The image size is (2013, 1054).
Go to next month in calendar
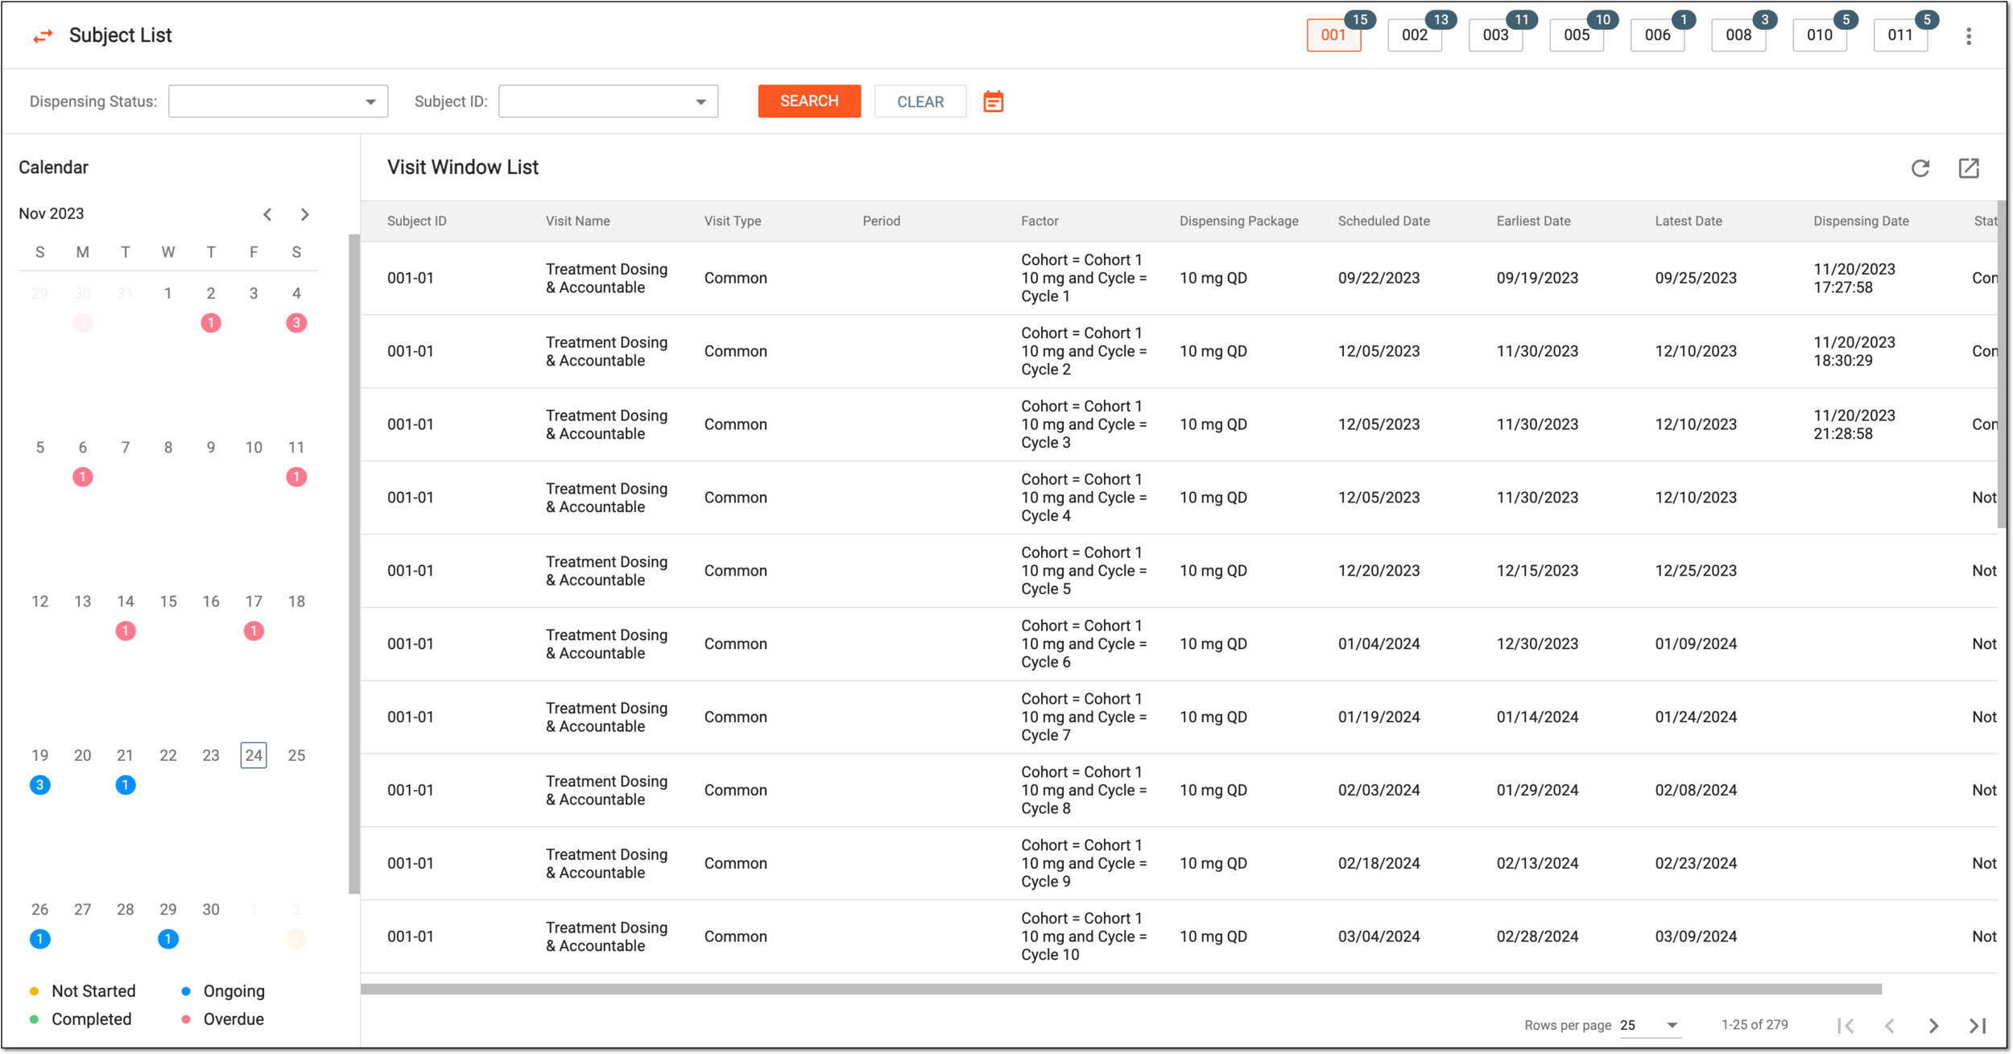click(304, 214)
